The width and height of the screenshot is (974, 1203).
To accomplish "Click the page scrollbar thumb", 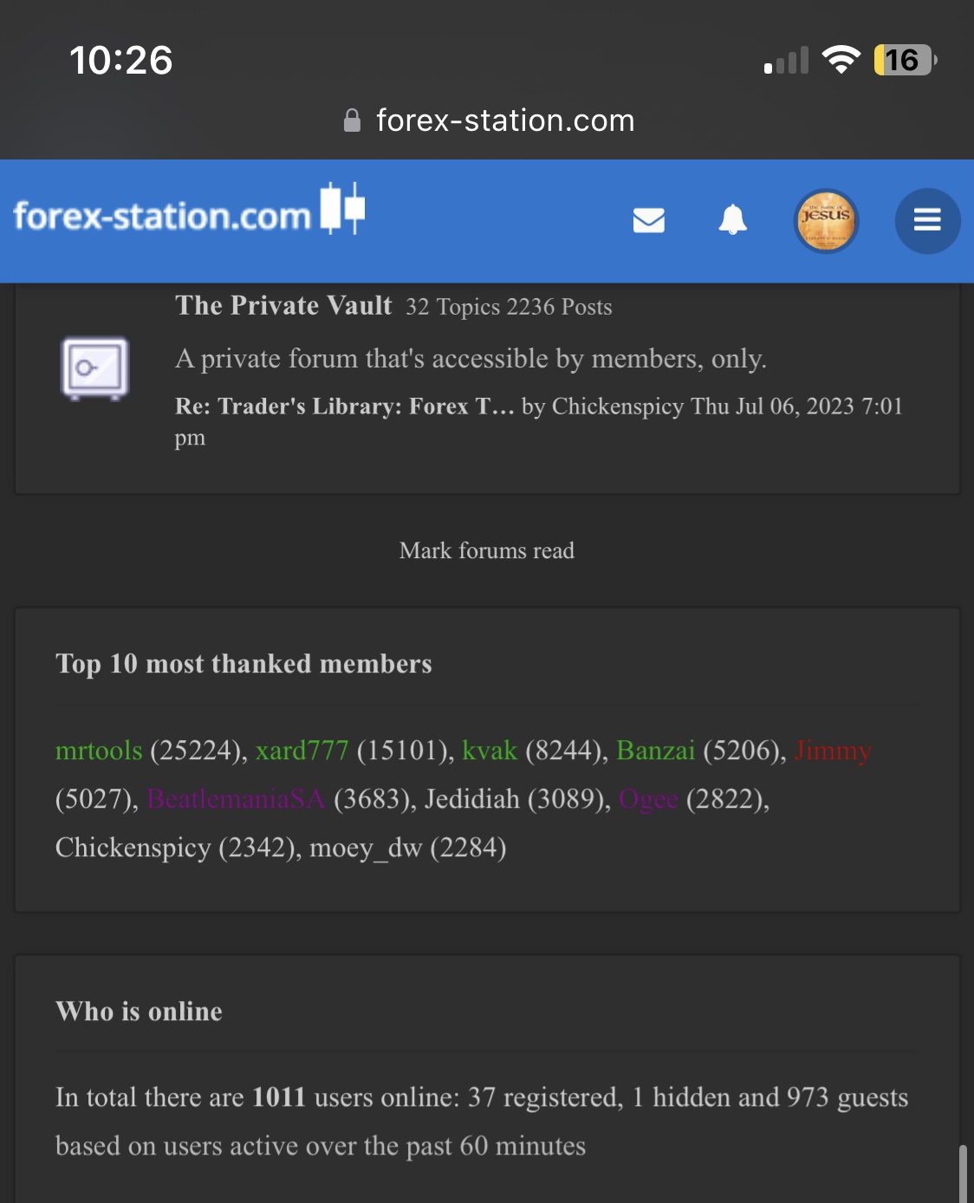I will click(x=963, y=1174).
